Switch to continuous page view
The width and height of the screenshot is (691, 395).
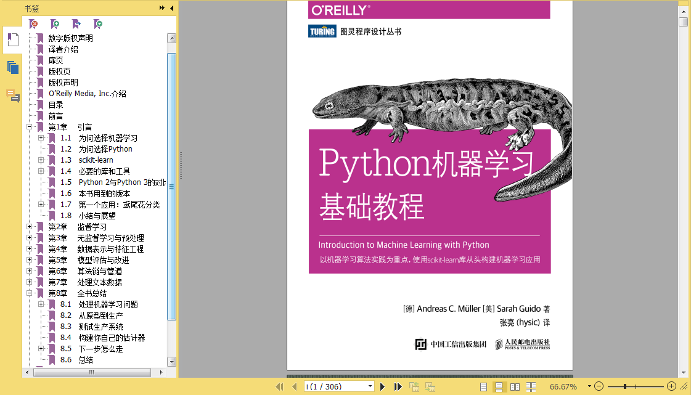point(499,386)
